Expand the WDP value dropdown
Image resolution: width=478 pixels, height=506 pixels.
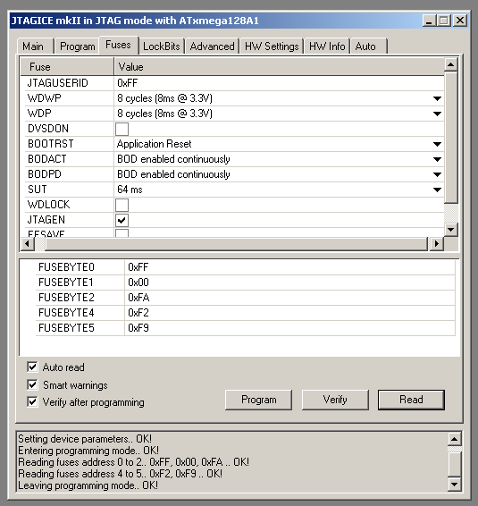point(437,114)
